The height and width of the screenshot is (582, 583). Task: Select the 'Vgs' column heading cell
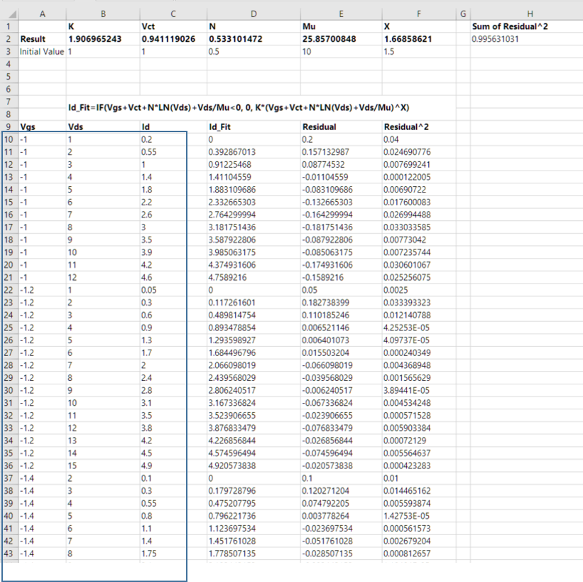click(x=43, y=127)
